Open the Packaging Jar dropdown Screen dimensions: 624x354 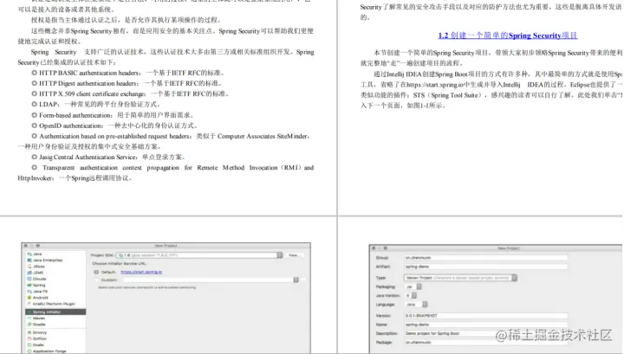(x=413, y=286)
